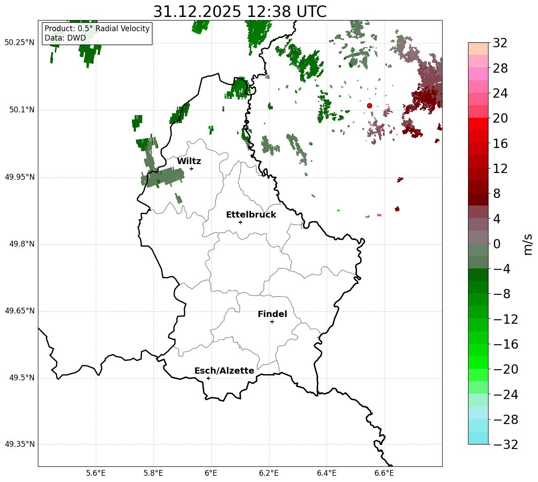
Task: Click the Product: 0.5° Radial Velocity text
Action: (97, 29)
